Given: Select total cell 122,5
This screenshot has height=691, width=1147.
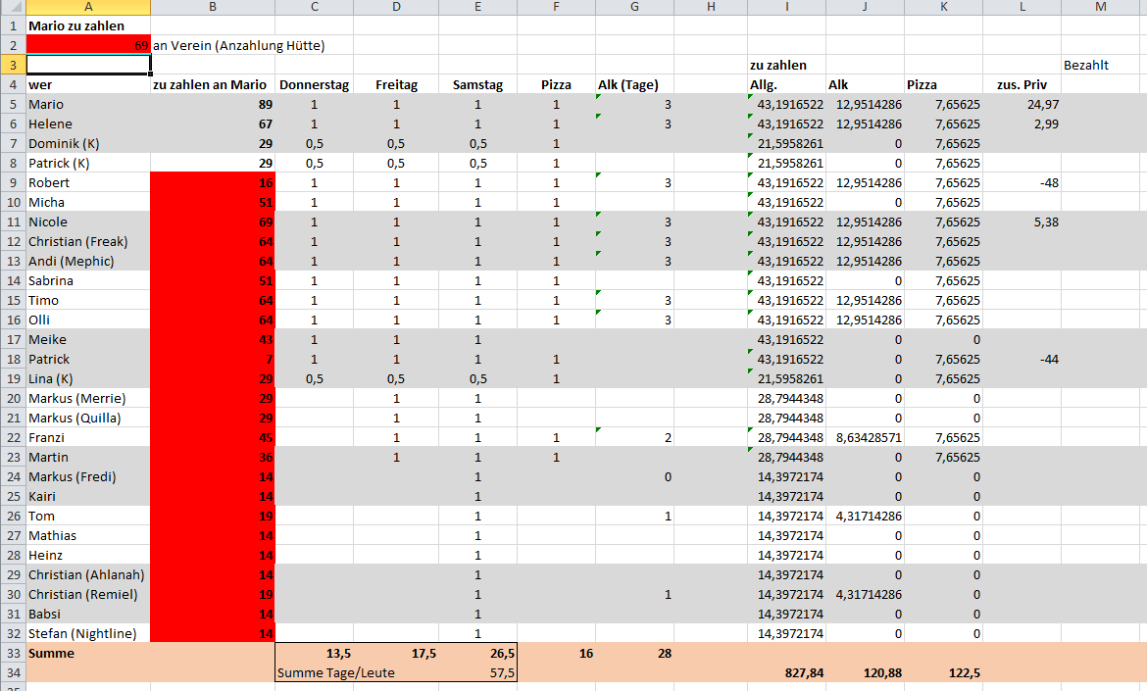Looking at the screenshot, I should click(944, 672).
